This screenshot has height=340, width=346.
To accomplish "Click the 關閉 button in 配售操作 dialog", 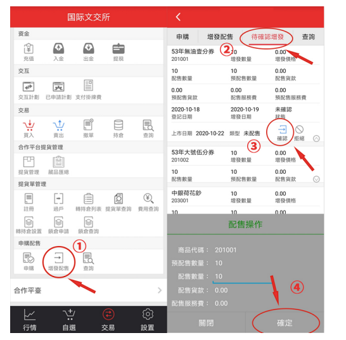I will [x=206, y=323].
